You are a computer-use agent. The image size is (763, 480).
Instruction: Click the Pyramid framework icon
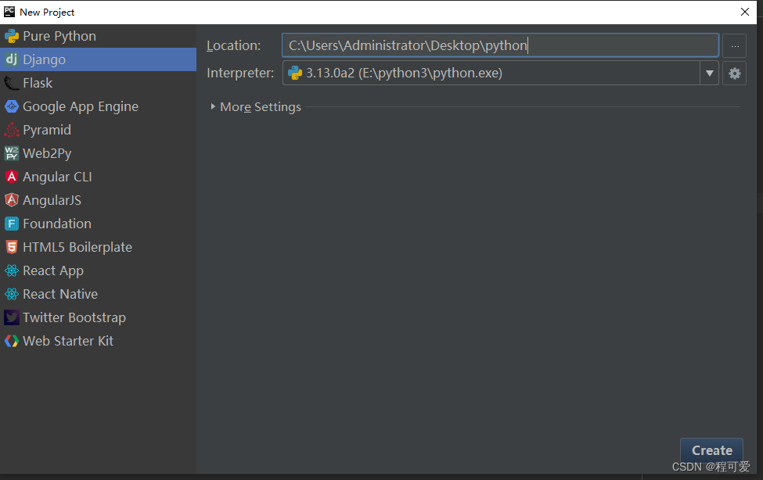(x=13, y=130)
